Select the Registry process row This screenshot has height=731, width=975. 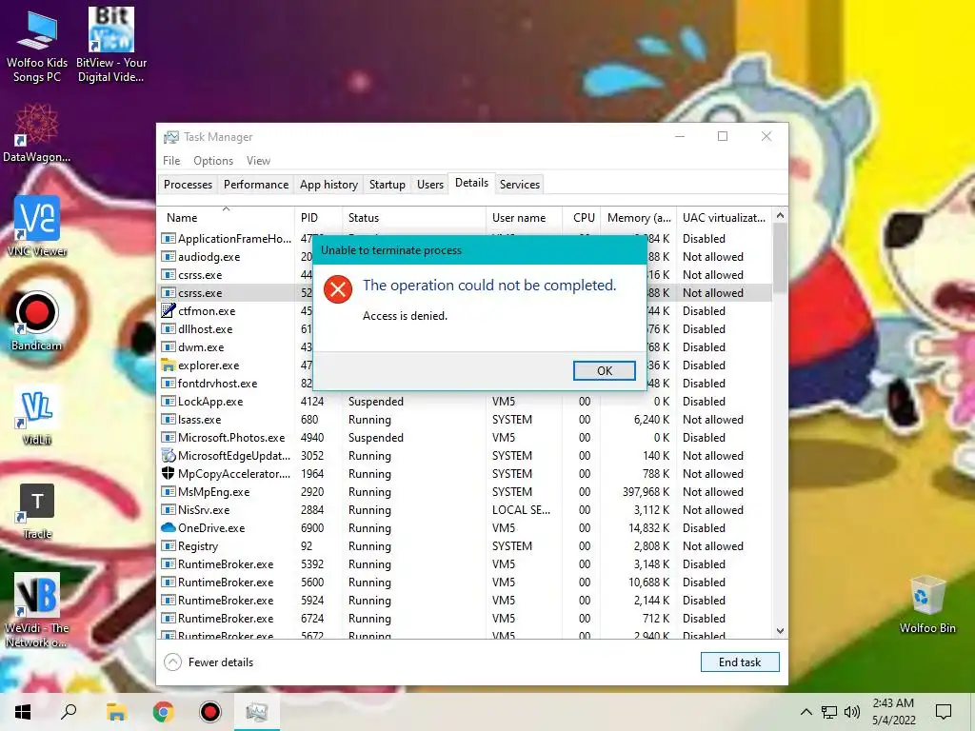coord(465,545)
